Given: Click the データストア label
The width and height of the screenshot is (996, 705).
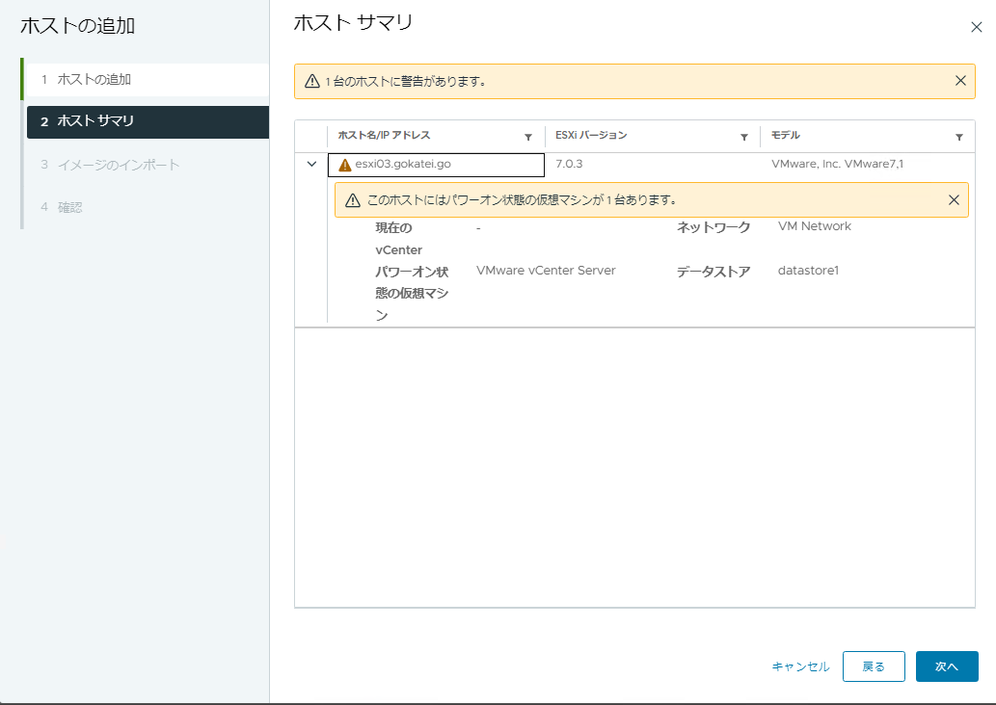Looking at the screenshot, I should [x=713, y=272].
